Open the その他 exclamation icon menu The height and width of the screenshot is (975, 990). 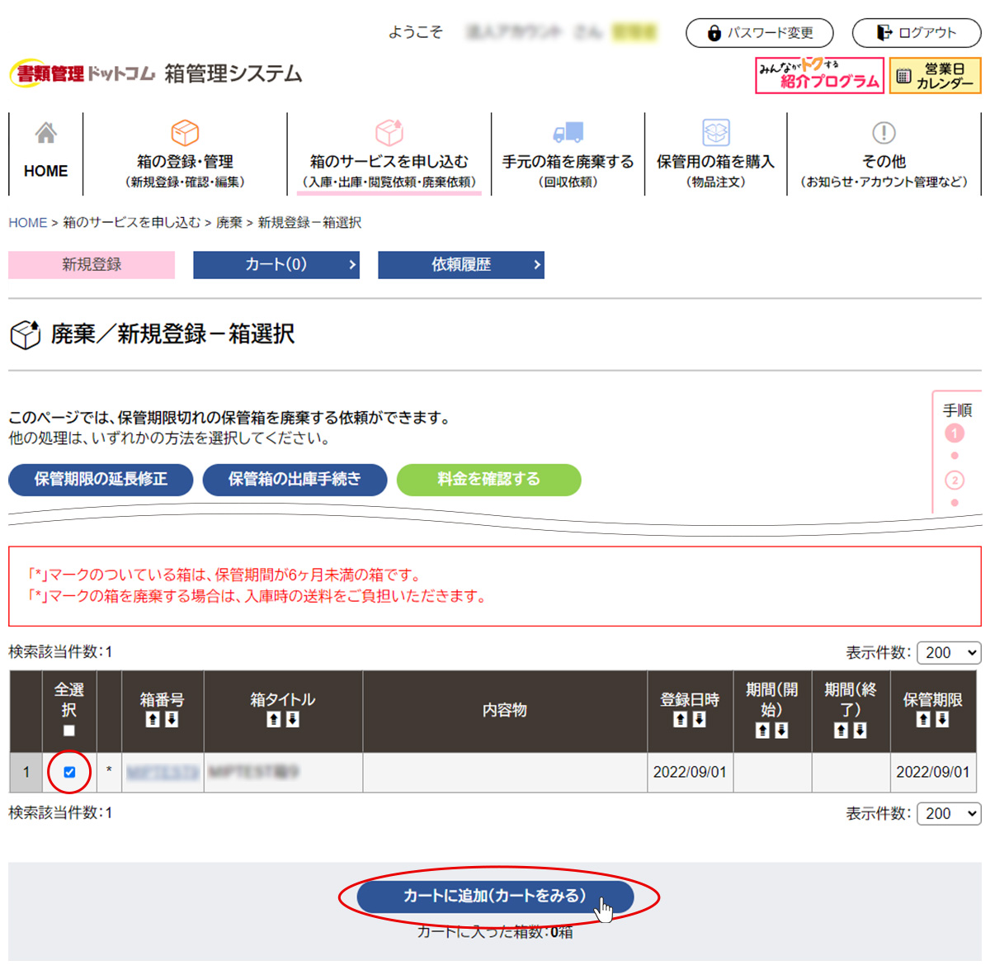coord(884,133)
